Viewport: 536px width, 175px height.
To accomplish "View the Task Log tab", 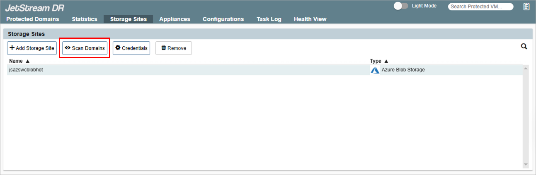I will click(269, 19).
